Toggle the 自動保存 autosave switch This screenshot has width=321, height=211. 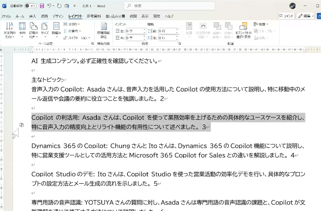[31, 6]
